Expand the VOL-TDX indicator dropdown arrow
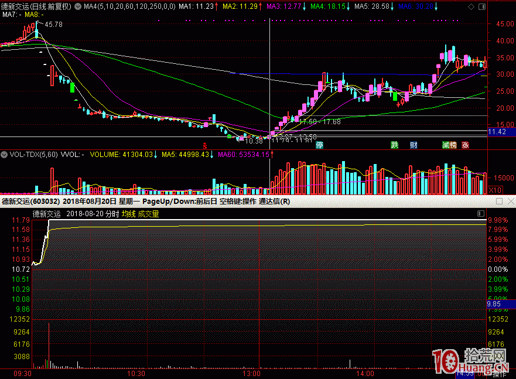Screen dimensions: 516x379 (4, 155)
